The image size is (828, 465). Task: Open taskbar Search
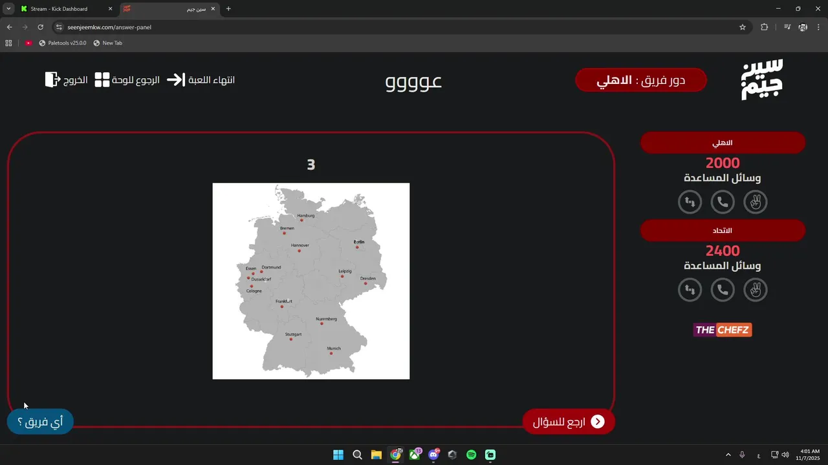pyautogui.click(x=357, y=455)
